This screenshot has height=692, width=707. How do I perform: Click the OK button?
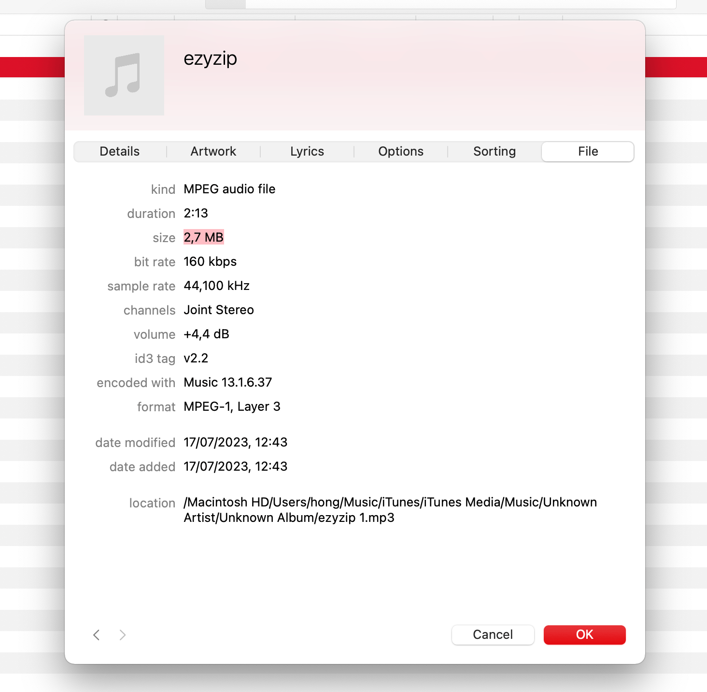click(584, 635)
